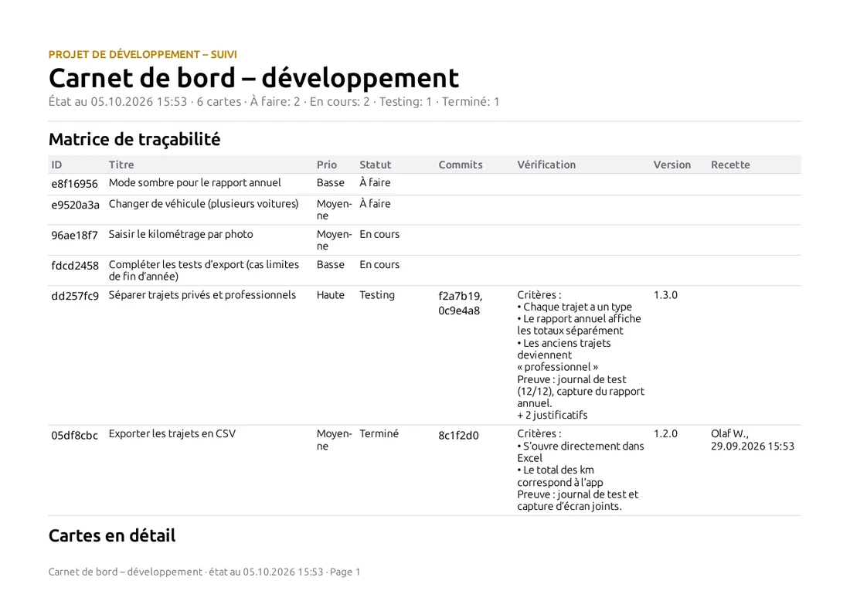Click the heading 'Carnet de bord – développement'
850x601 pixels.
point(253,78)
